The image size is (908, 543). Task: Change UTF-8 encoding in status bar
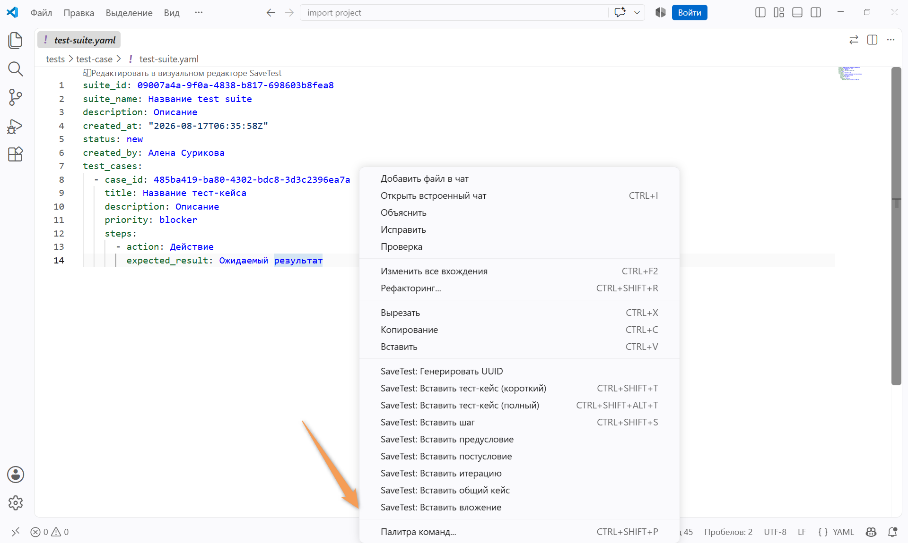click(775, 532)
